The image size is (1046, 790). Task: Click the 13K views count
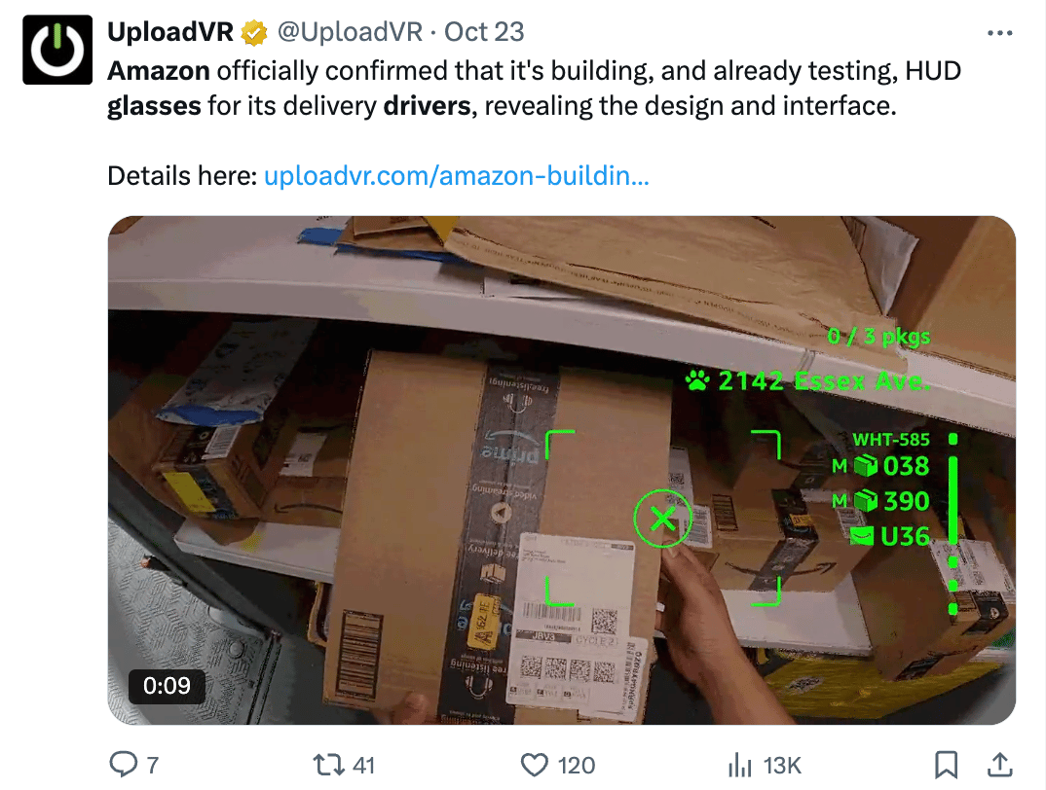point(782,766)
